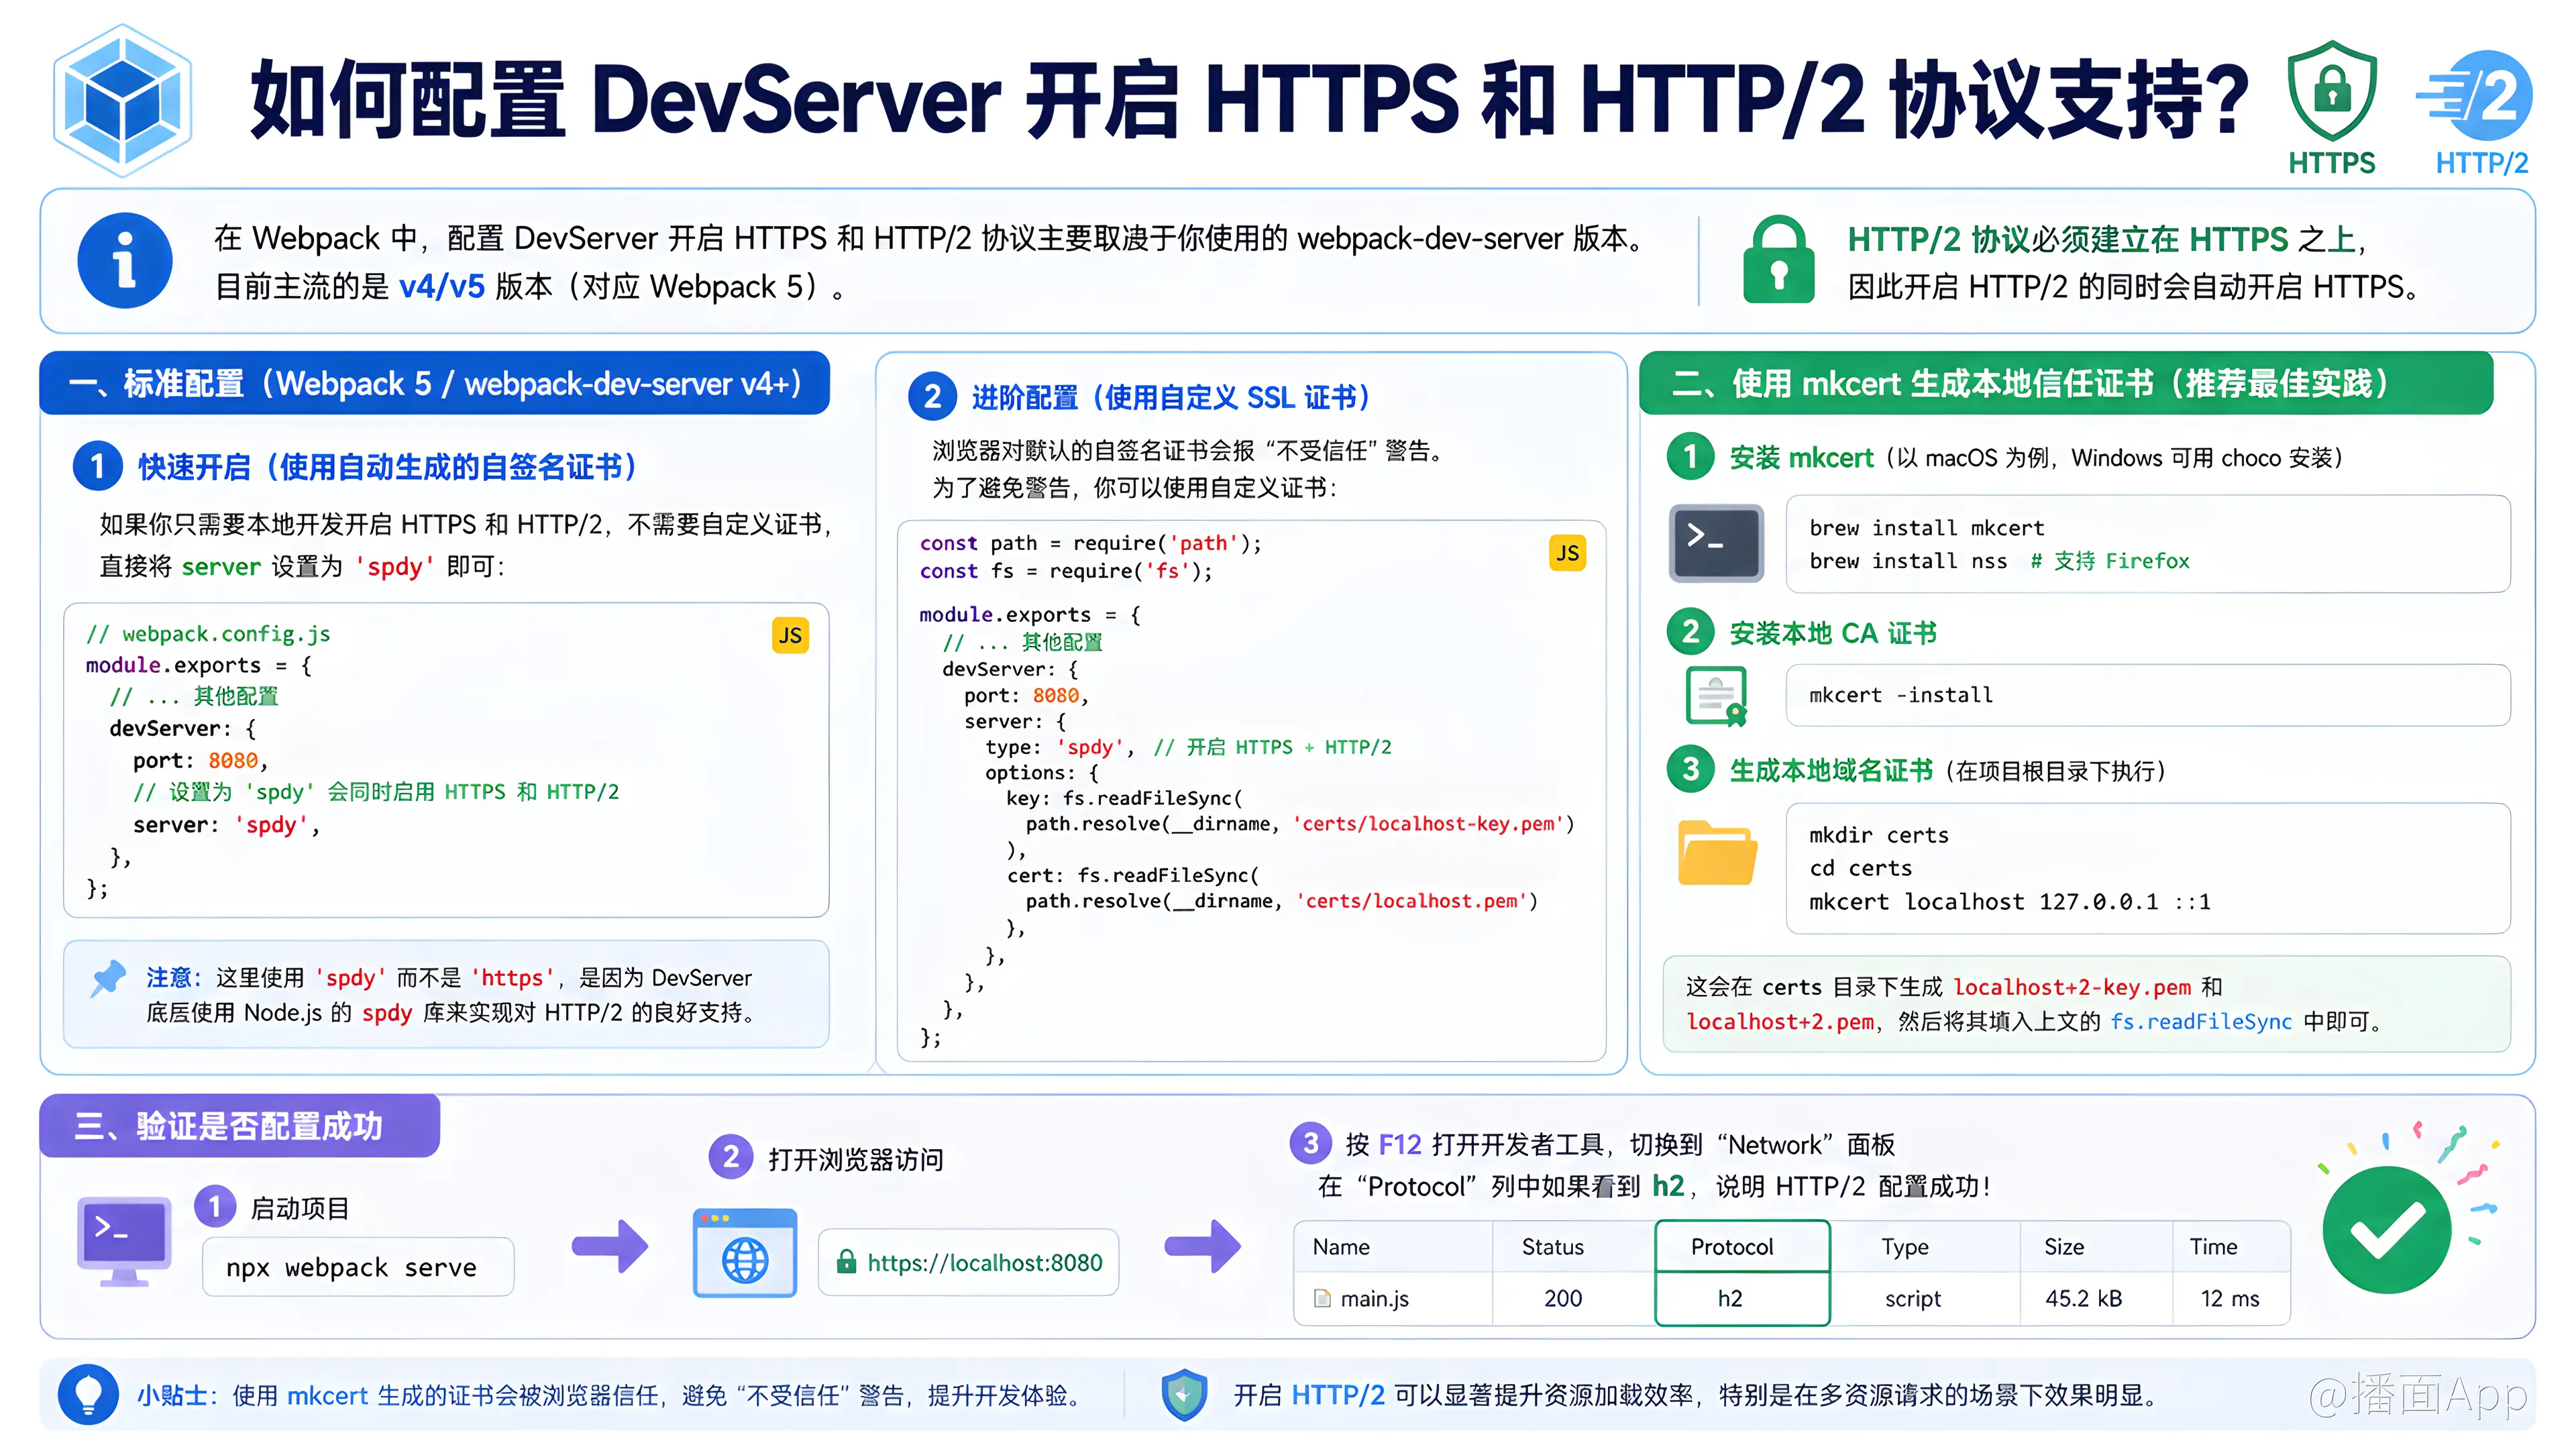Click the large green checkmark circle

(x=2387, y=1230)
